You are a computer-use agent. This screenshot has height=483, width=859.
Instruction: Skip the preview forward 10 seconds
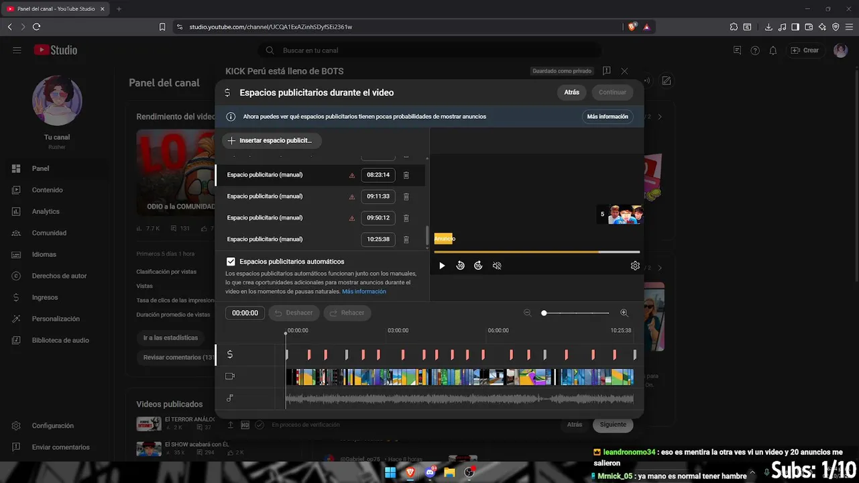478,266
